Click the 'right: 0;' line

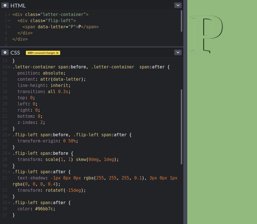tap(29, 110)
